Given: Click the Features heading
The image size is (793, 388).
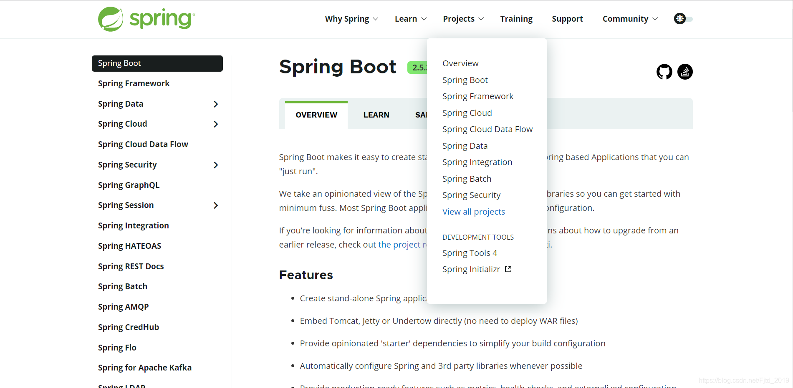Looking at the screenshot, I should coord(306,275).
